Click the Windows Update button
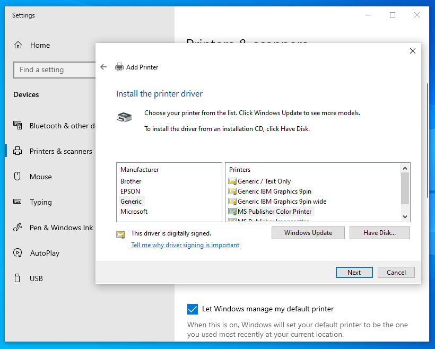The height and width of the screenshot is (349, 435). click(x=308, y=233)
